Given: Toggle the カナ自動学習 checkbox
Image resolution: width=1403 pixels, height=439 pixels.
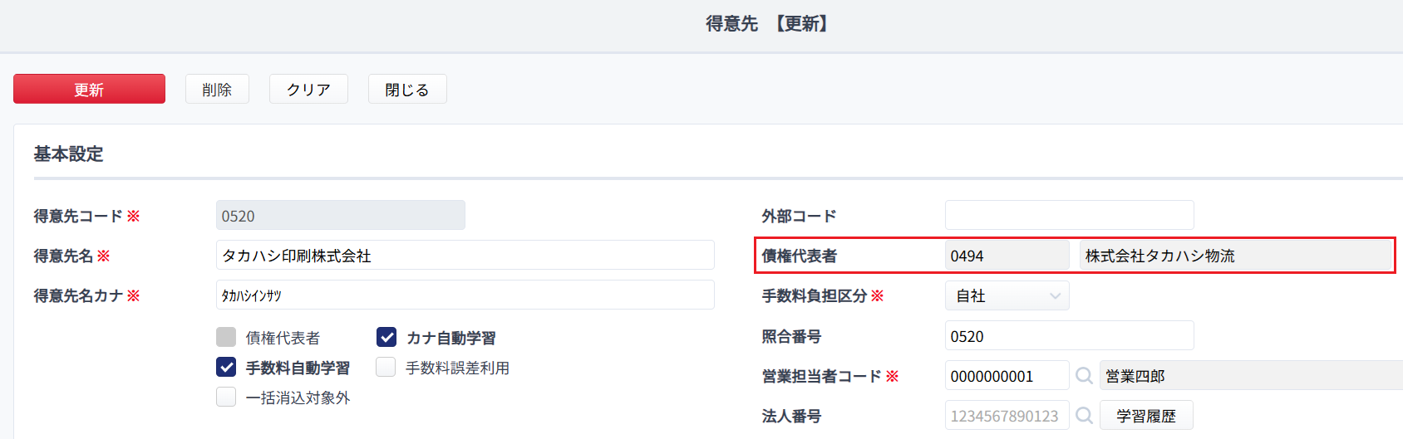Looking at the screenshot, I should point(386,337).
